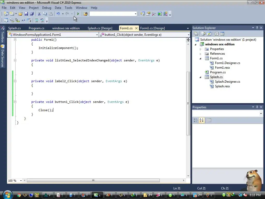This screenshot has width=265, height=199.
Task: Click the Windows Start orb
Action: pos(8,195)
